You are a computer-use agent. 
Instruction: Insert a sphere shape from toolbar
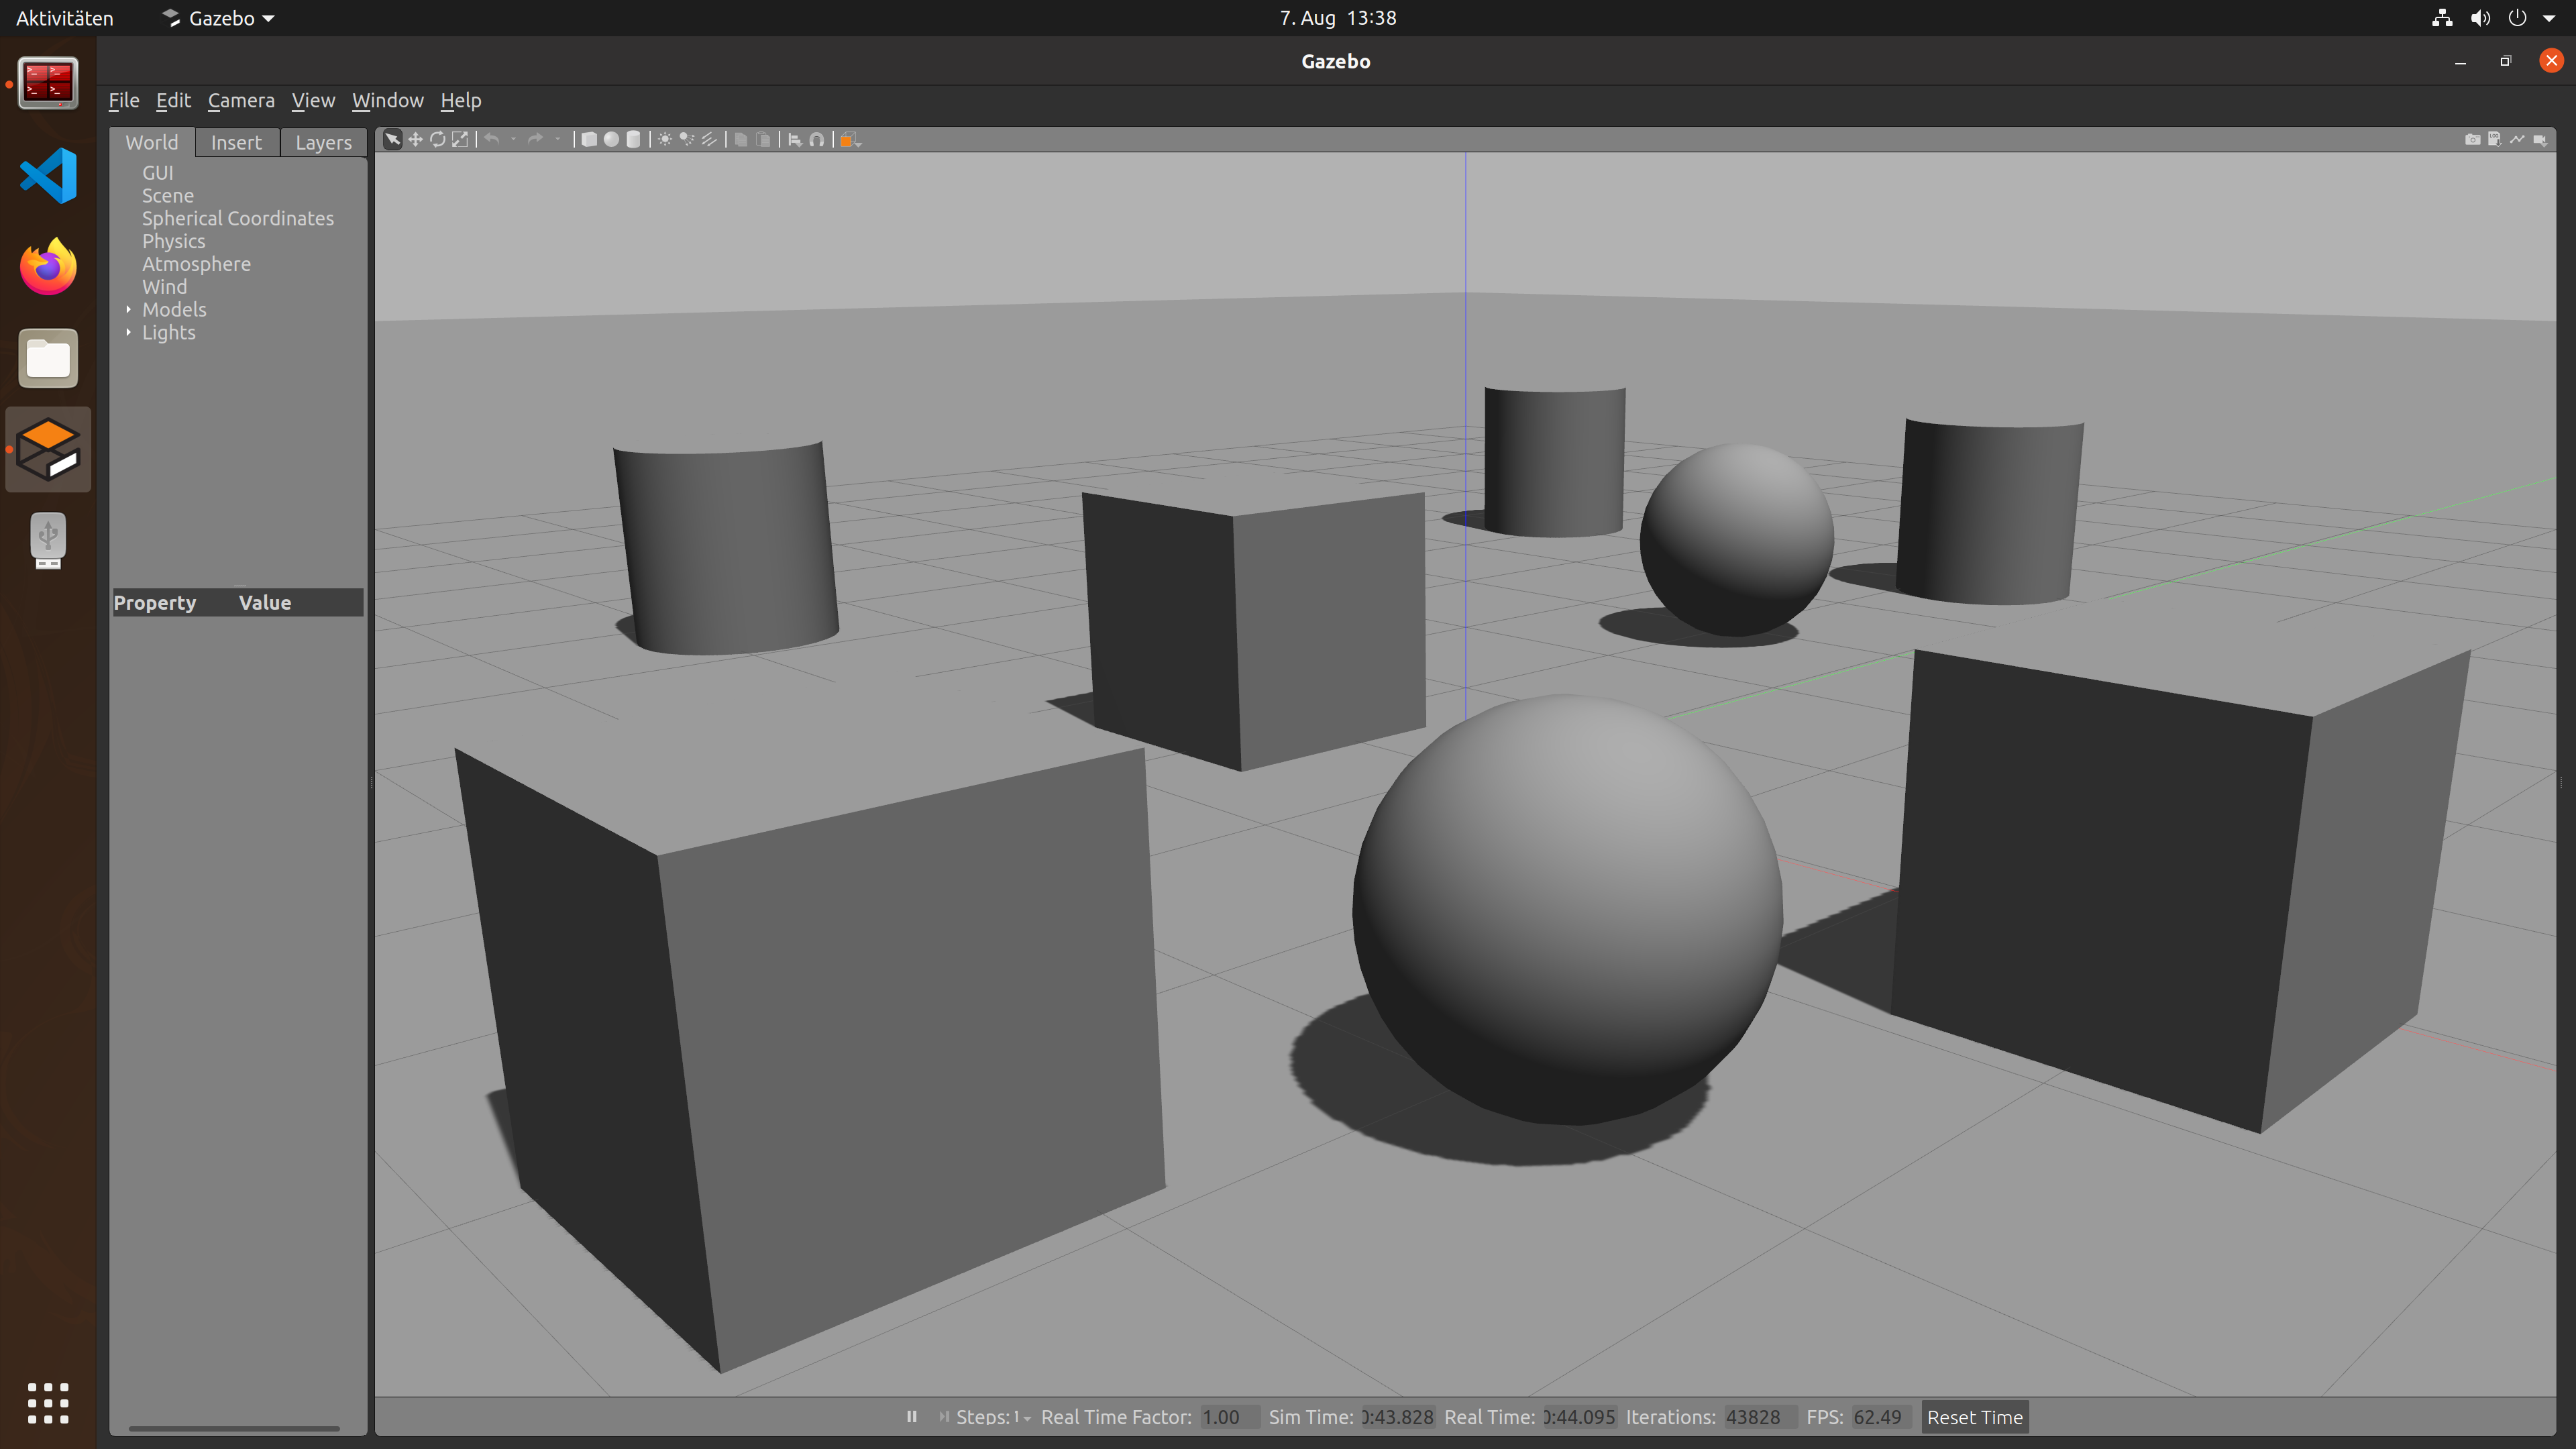click(611, 140)
